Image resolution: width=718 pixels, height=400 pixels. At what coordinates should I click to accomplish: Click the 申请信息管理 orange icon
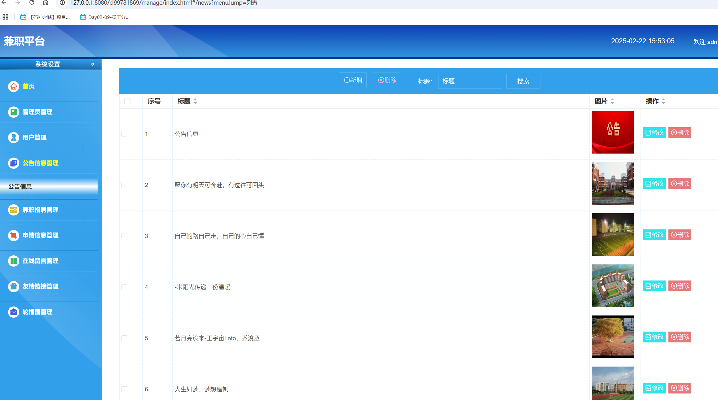pyautogui.click(x=14, y=235)
